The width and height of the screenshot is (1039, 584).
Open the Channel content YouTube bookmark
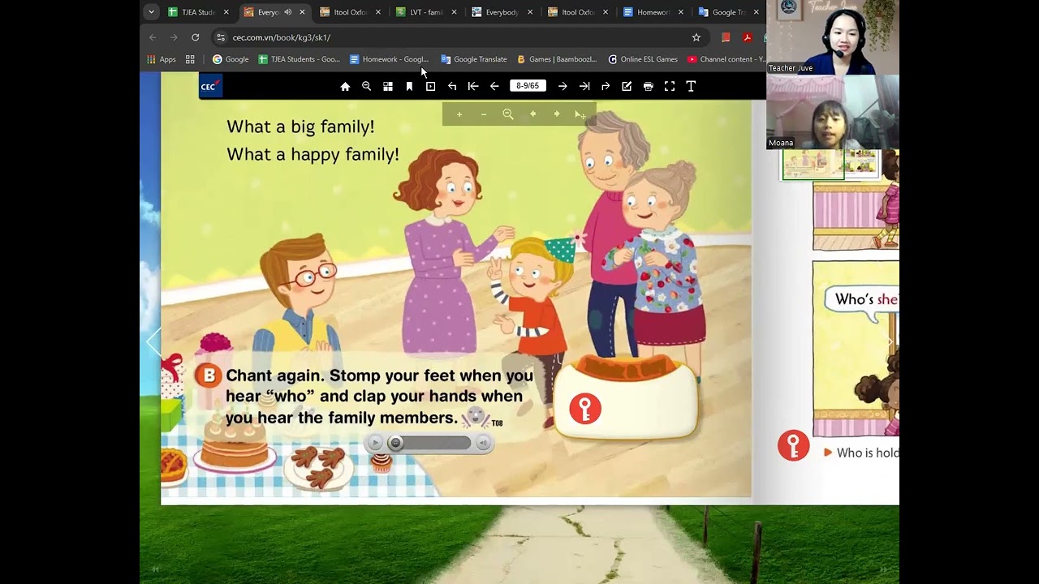click(726, 59)
